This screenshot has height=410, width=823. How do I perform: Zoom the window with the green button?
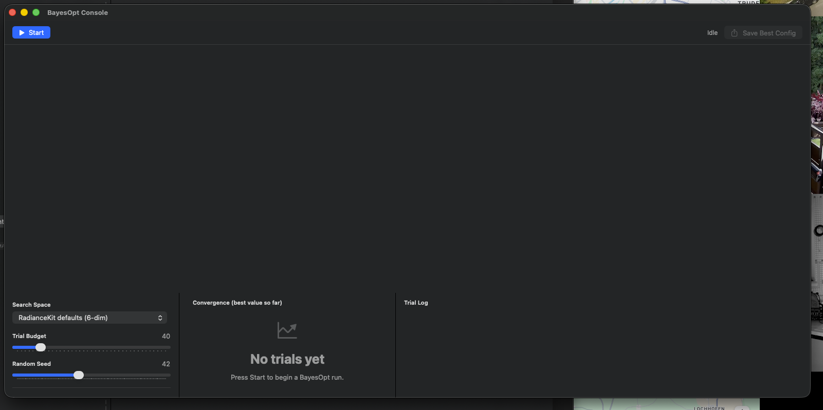tap(36, 12)
